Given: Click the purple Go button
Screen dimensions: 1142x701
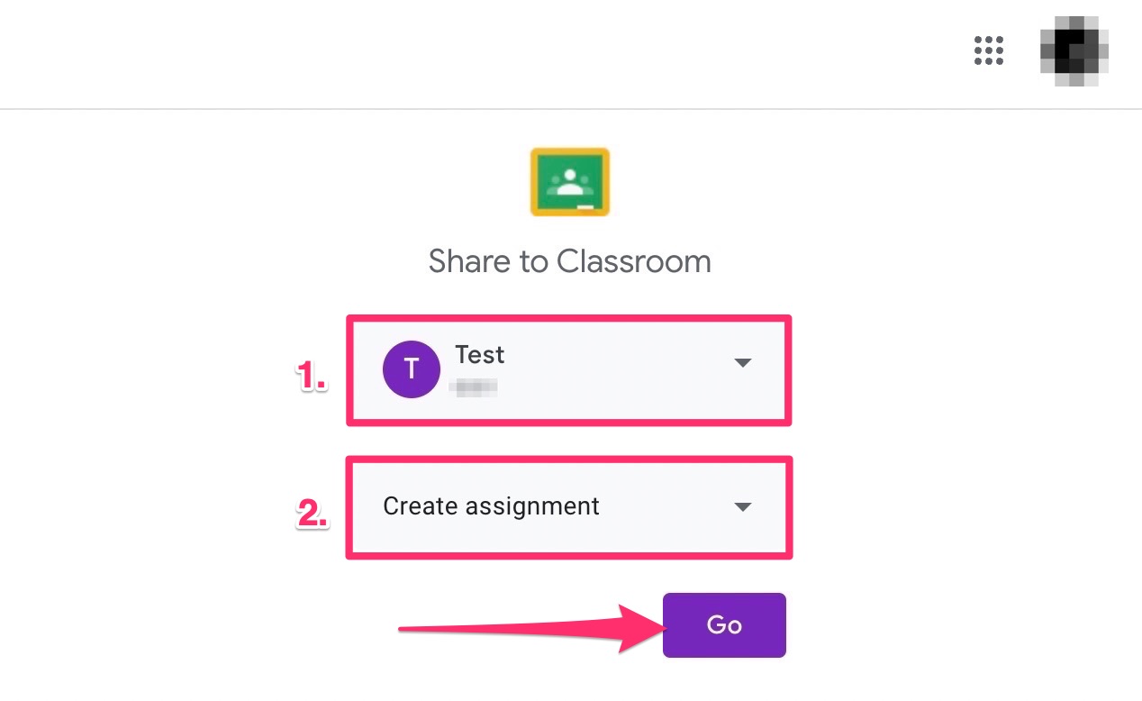Looking at the screenshot, I should 724,624.
